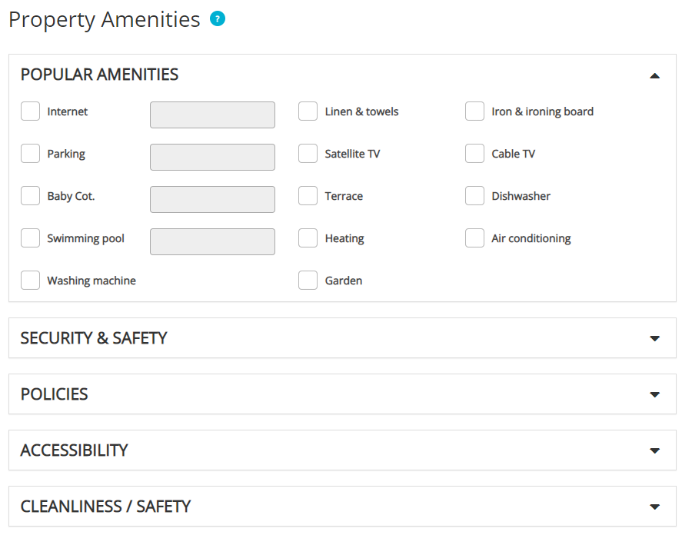Expand the Cleanliness / Safety section
The image size is (682, 535).
(x=654, y=507)
